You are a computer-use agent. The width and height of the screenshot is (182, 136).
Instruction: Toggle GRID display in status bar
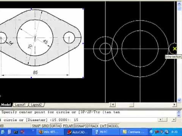(x=45, y=126)
